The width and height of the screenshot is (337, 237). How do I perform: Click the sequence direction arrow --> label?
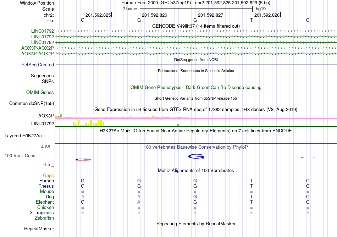[x=50, y=21]
